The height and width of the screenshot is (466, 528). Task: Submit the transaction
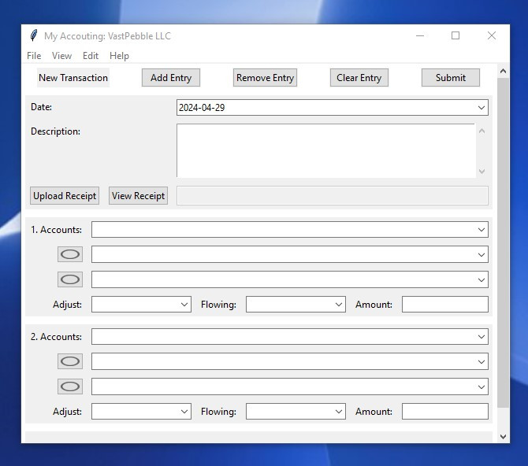pyautogui.click(x=450, y=78)
